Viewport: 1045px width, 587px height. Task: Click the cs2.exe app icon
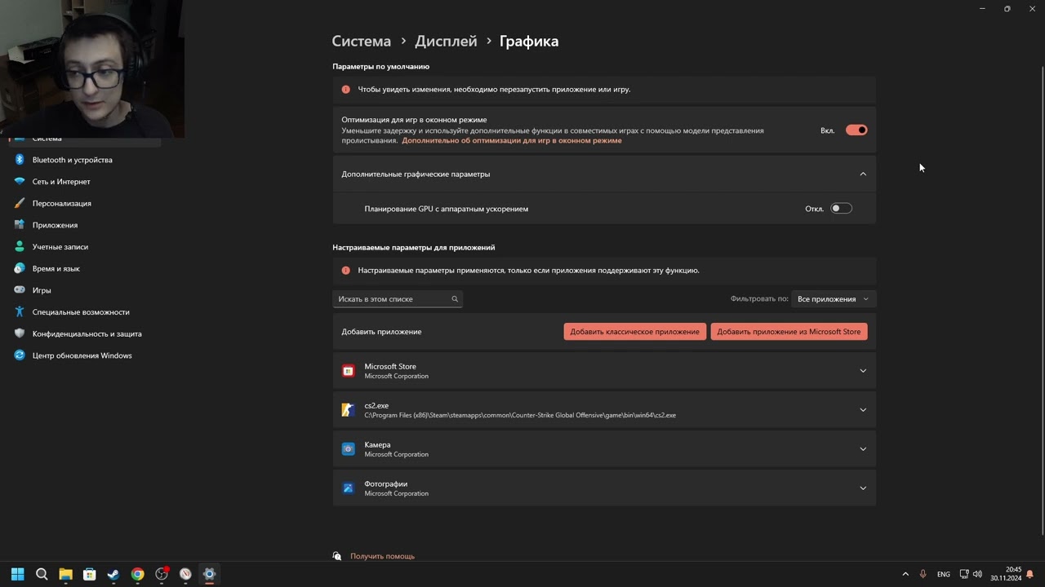(x=349, y=410)
